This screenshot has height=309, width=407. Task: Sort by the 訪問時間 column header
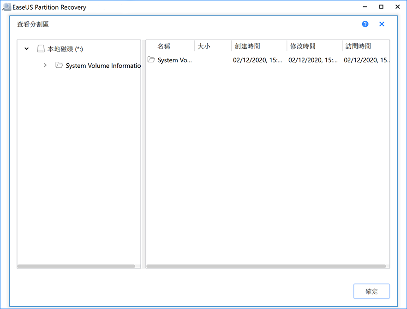point(358,46)
